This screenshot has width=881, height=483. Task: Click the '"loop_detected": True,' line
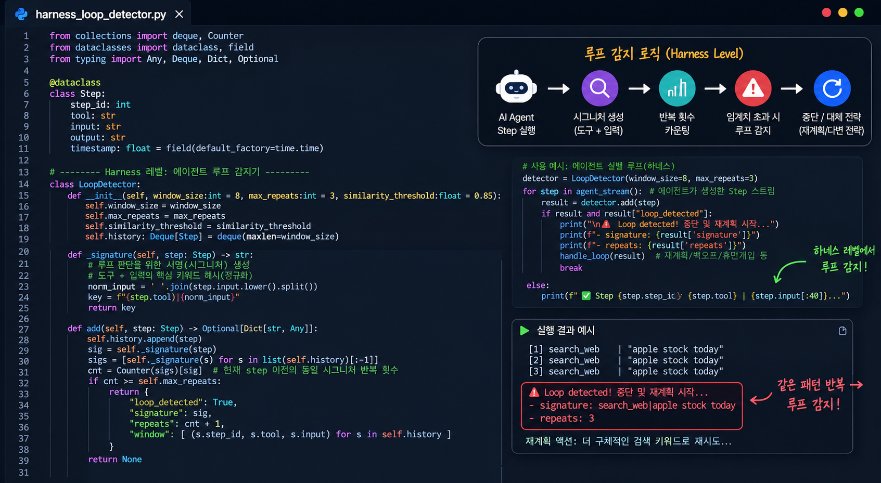click(183, 402)
